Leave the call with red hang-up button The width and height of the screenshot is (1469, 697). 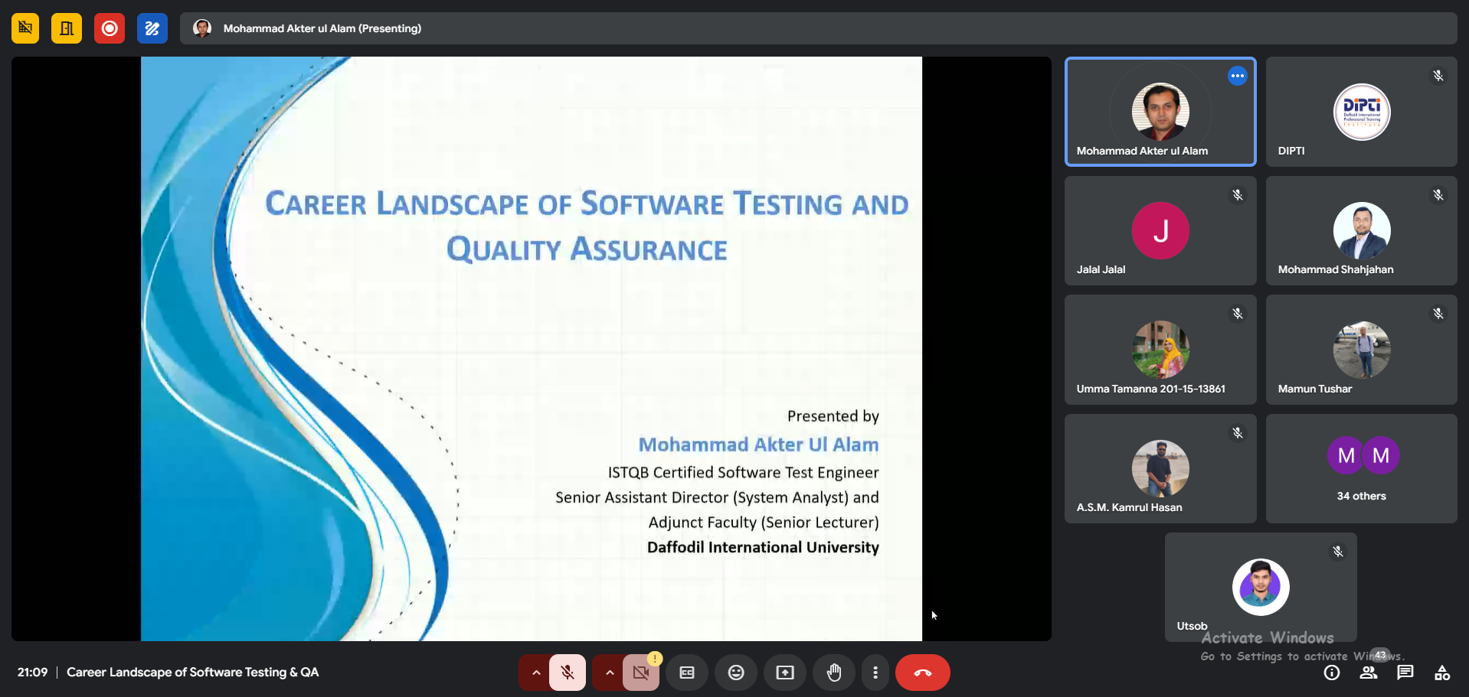coord(923,673)
